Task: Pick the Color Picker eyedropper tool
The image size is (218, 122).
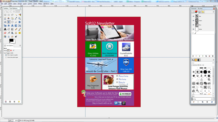Action: point(16,18)
